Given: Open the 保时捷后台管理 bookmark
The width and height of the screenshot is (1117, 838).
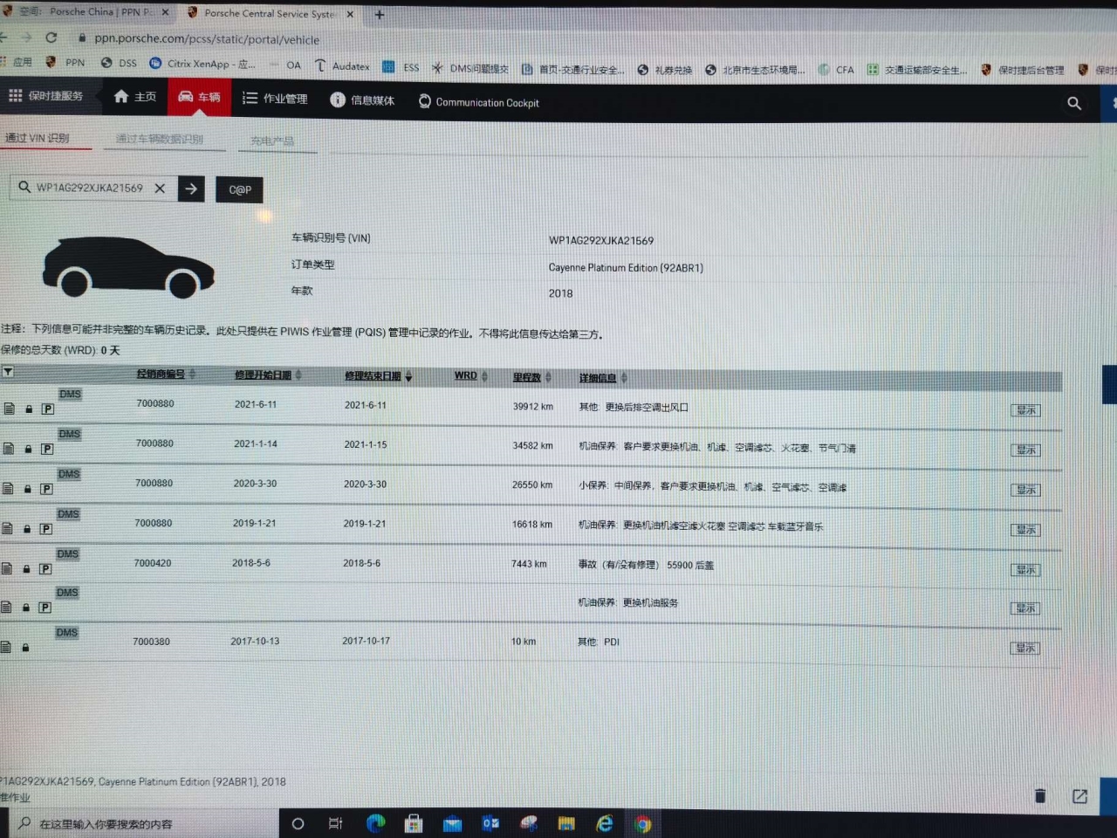Looking at the screenshot, I should [x=1022, y=70].
